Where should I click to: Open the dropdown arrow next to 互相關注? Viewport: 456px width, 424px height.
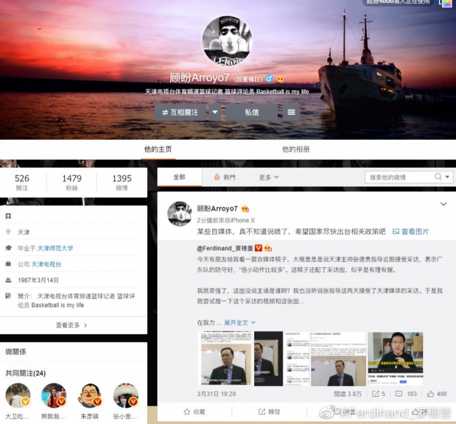tap(215, 113)
